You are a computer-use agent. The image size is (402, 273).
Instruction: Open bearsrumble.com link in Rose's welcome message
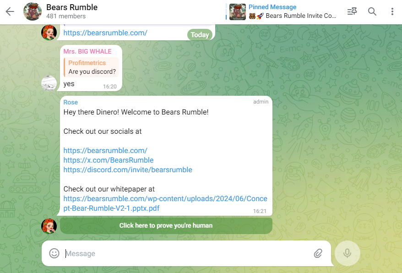pos(105,150)
